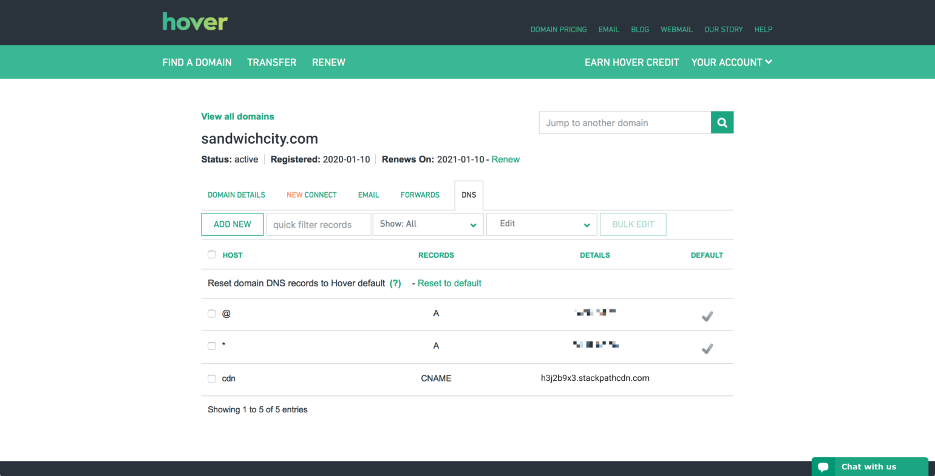Viewport: 935px width, 476px height.
Task: Toggle the select-all checkbox beside HOST
Action: (x=211, y=255)
